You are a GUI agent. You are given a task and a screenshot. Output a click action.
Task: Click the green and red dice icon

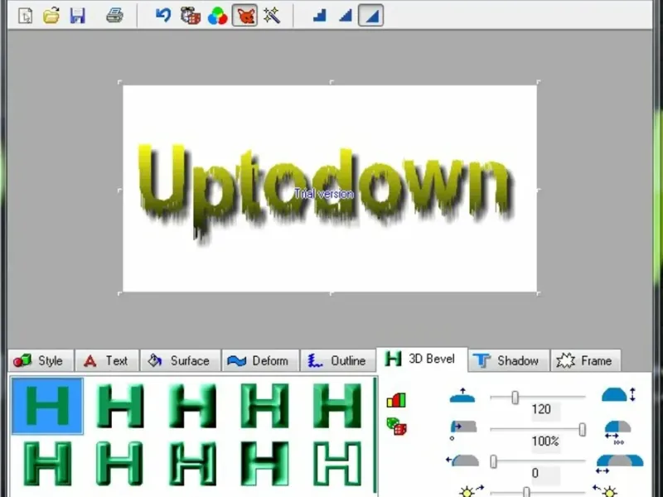click(x=397, y=427)
